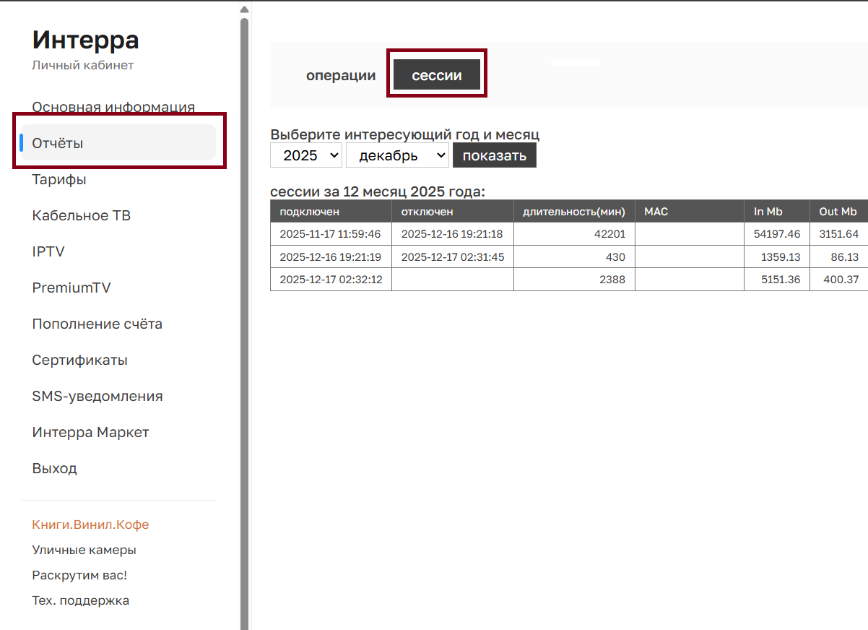This screenshot has width=868, height=630.
Task: Follow the Книги.Винил.Кофе link
Action: point(90,525)
